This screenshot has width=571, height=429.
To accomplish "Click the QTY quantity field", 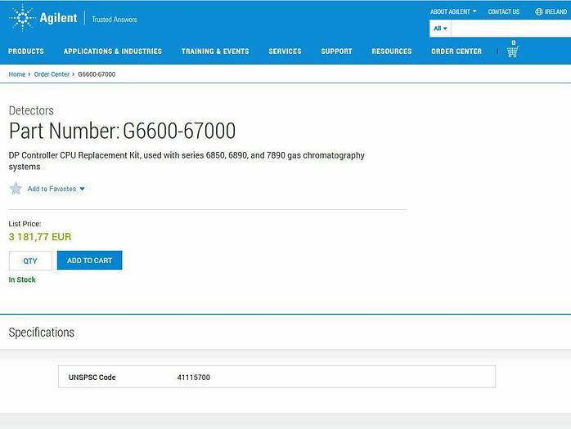I will coord(30,261).
